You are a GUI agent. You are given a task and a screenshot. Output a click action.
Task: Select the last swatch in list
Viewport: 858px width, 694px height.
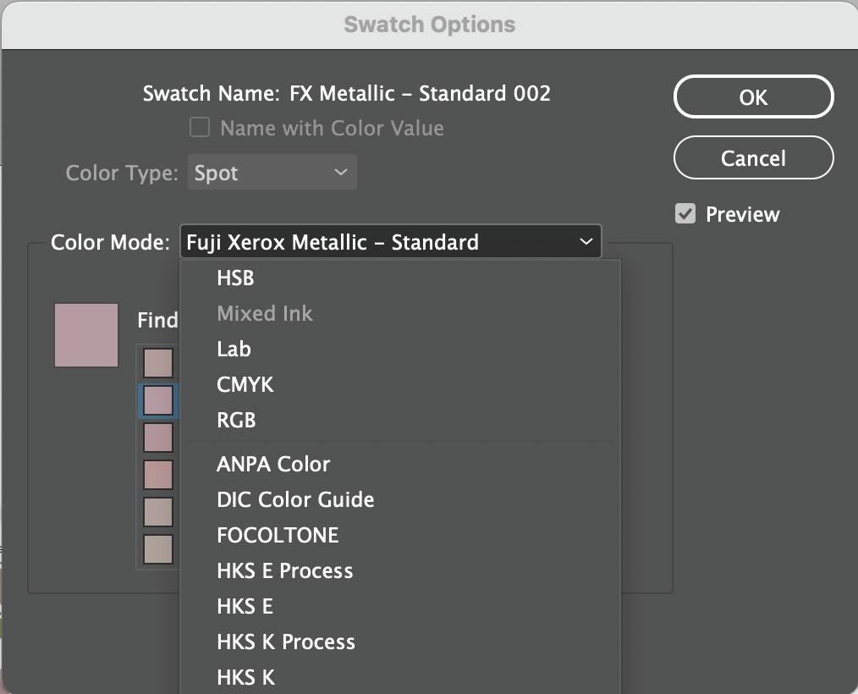click(x=158, y=549)
